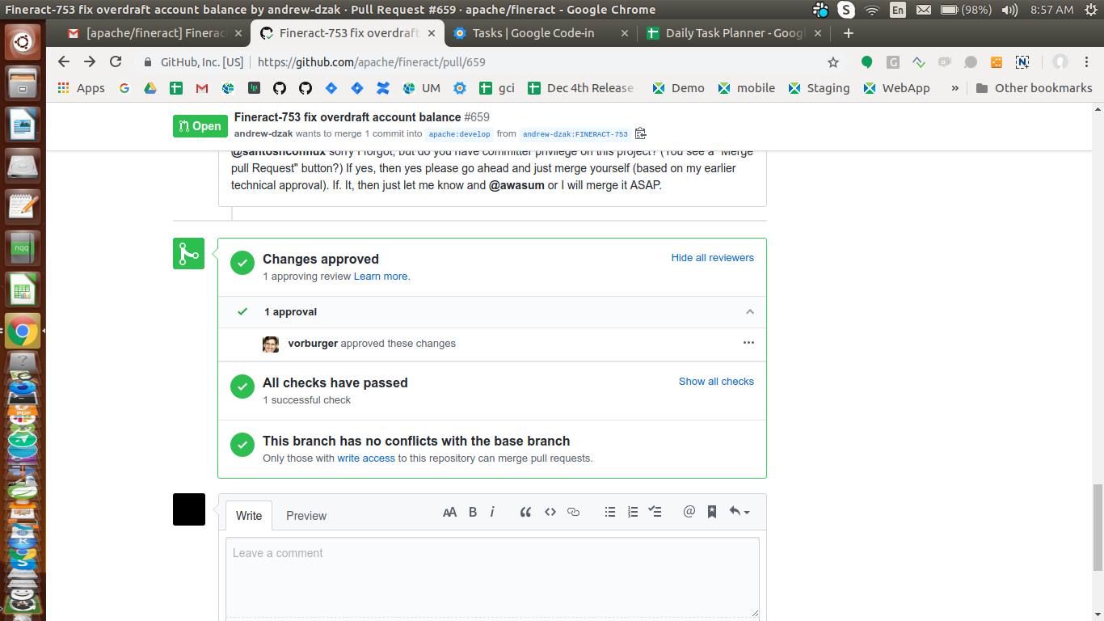1104x621 pixels.
Task: Open the Other bookmarks folder
Action: click(1034, 88)
